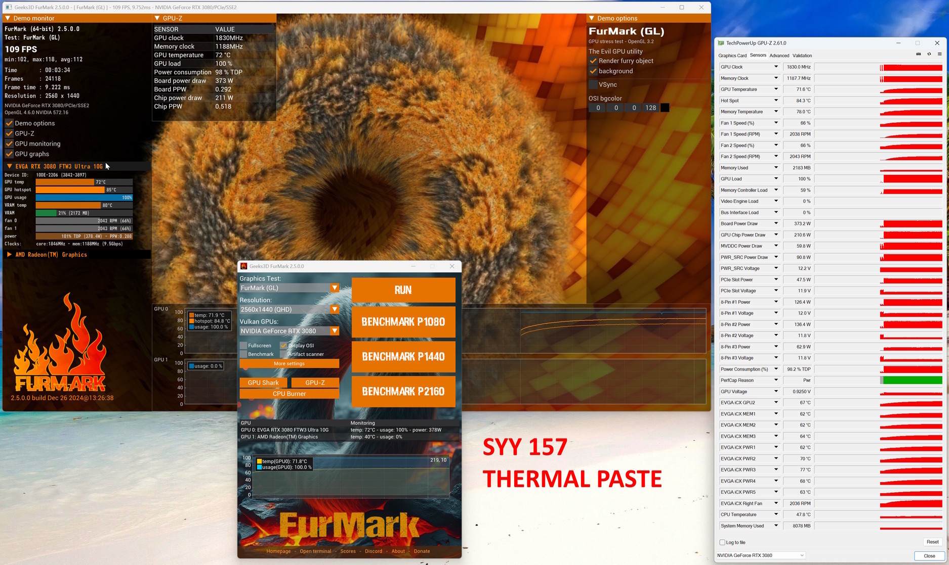Open the Donate link

click(422, 551)
